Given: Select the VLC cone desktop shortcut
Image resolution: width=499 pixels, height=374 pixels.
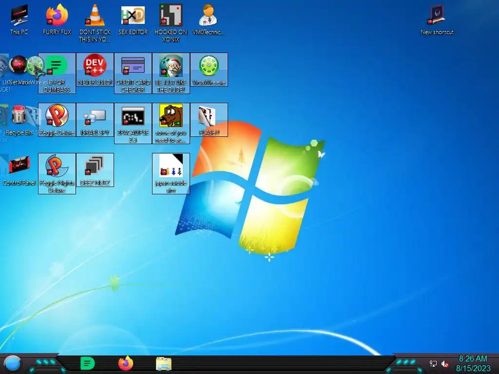Looking at the screenshot, I should pyautogui.click(x=95, y=22).
